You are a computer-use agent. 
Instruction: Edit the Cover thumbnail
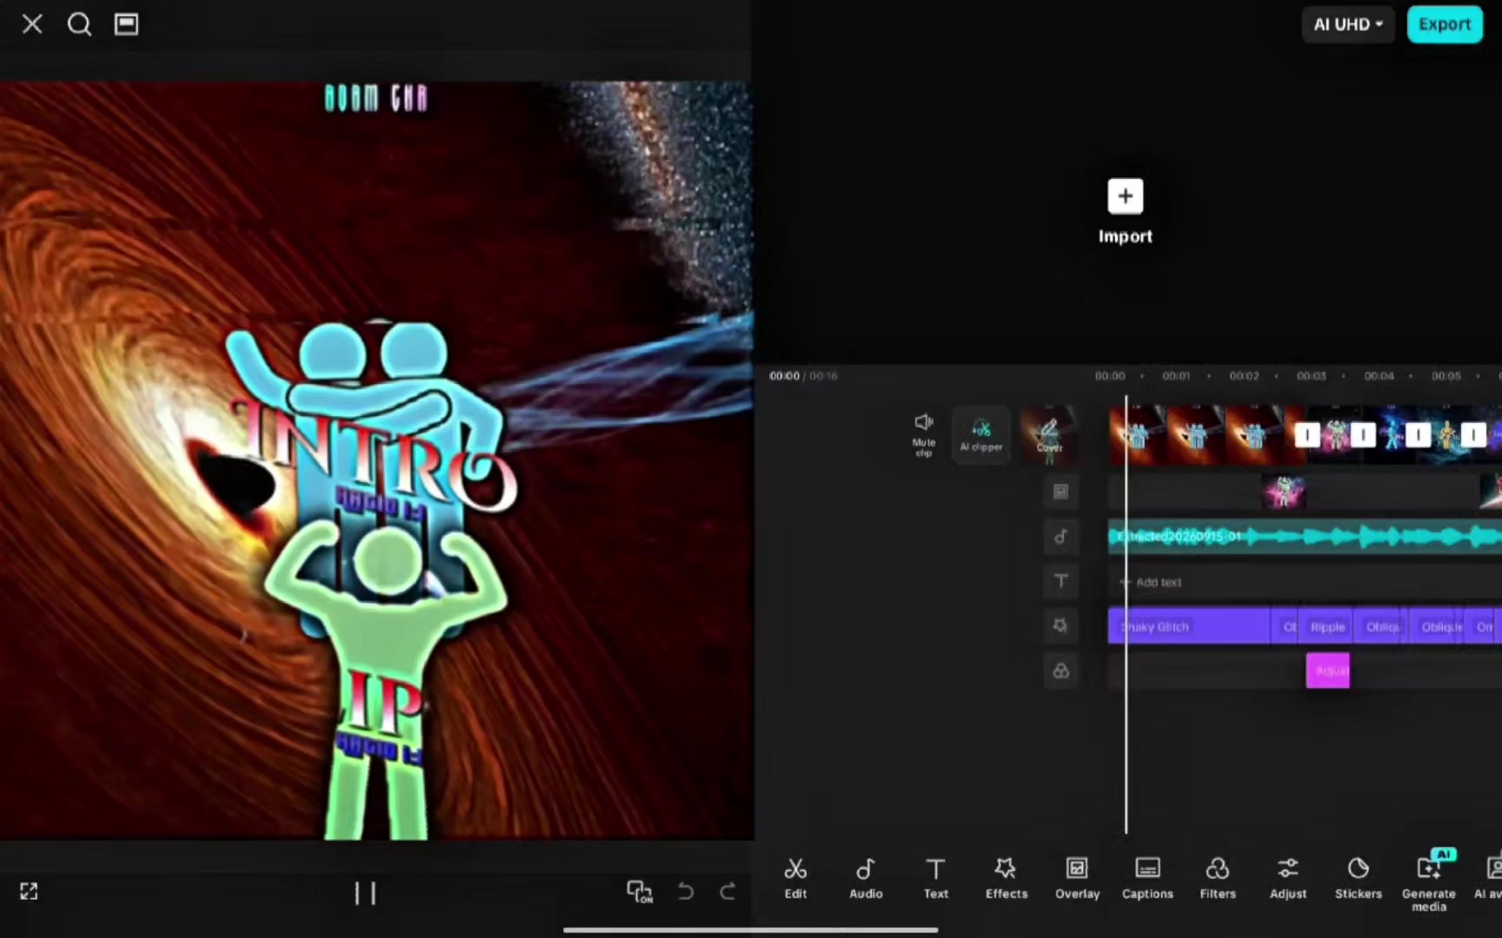[x=1049, y=434]
